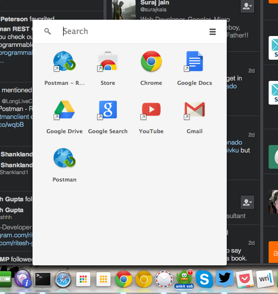278x294 pixels.
Task: Open the yellow grid app launcher dock icon
Action: (103, 279)
